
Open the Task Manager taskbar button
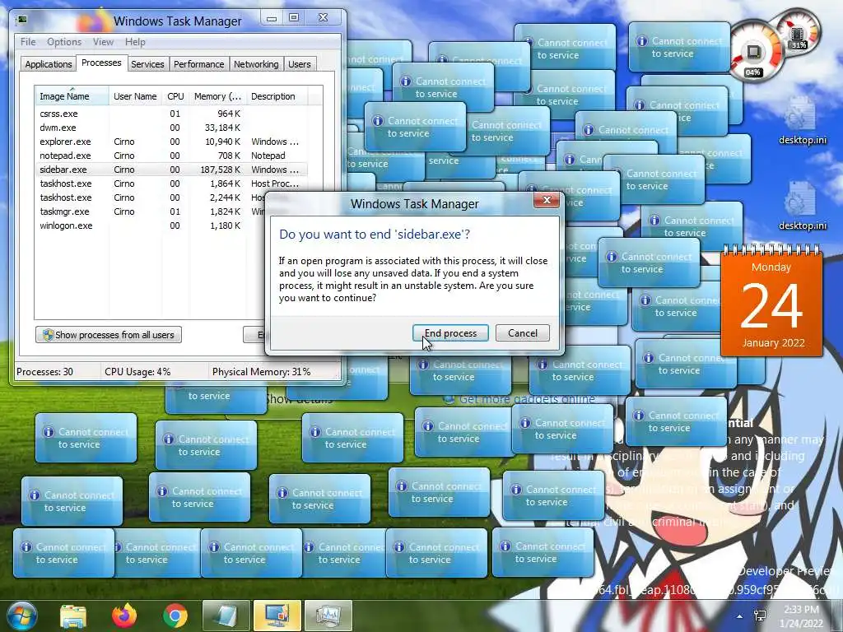pos(328,616)
